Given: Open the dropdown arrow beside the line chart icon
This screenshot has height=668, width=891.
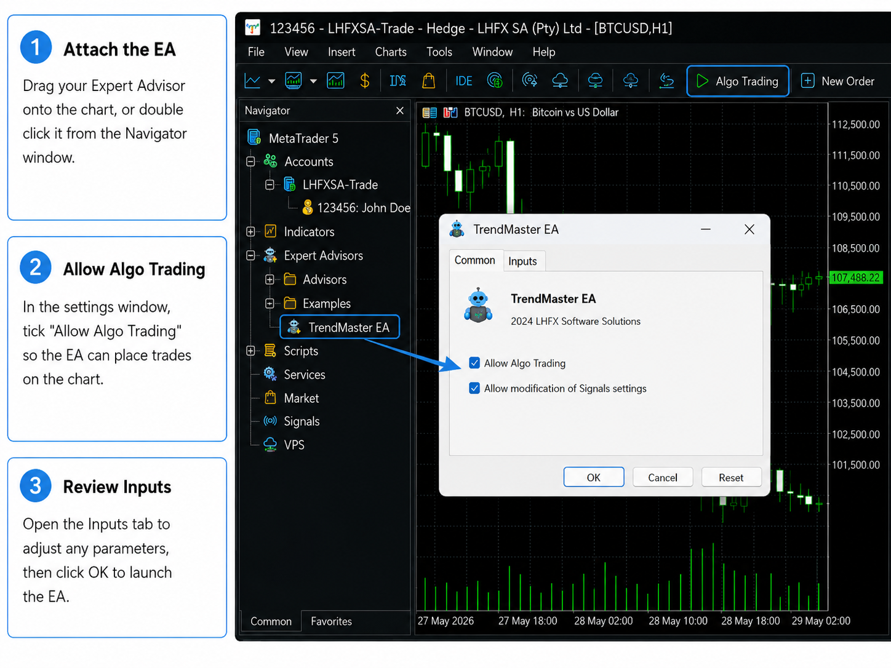Looking at the screenshot, I should (271, 81).
